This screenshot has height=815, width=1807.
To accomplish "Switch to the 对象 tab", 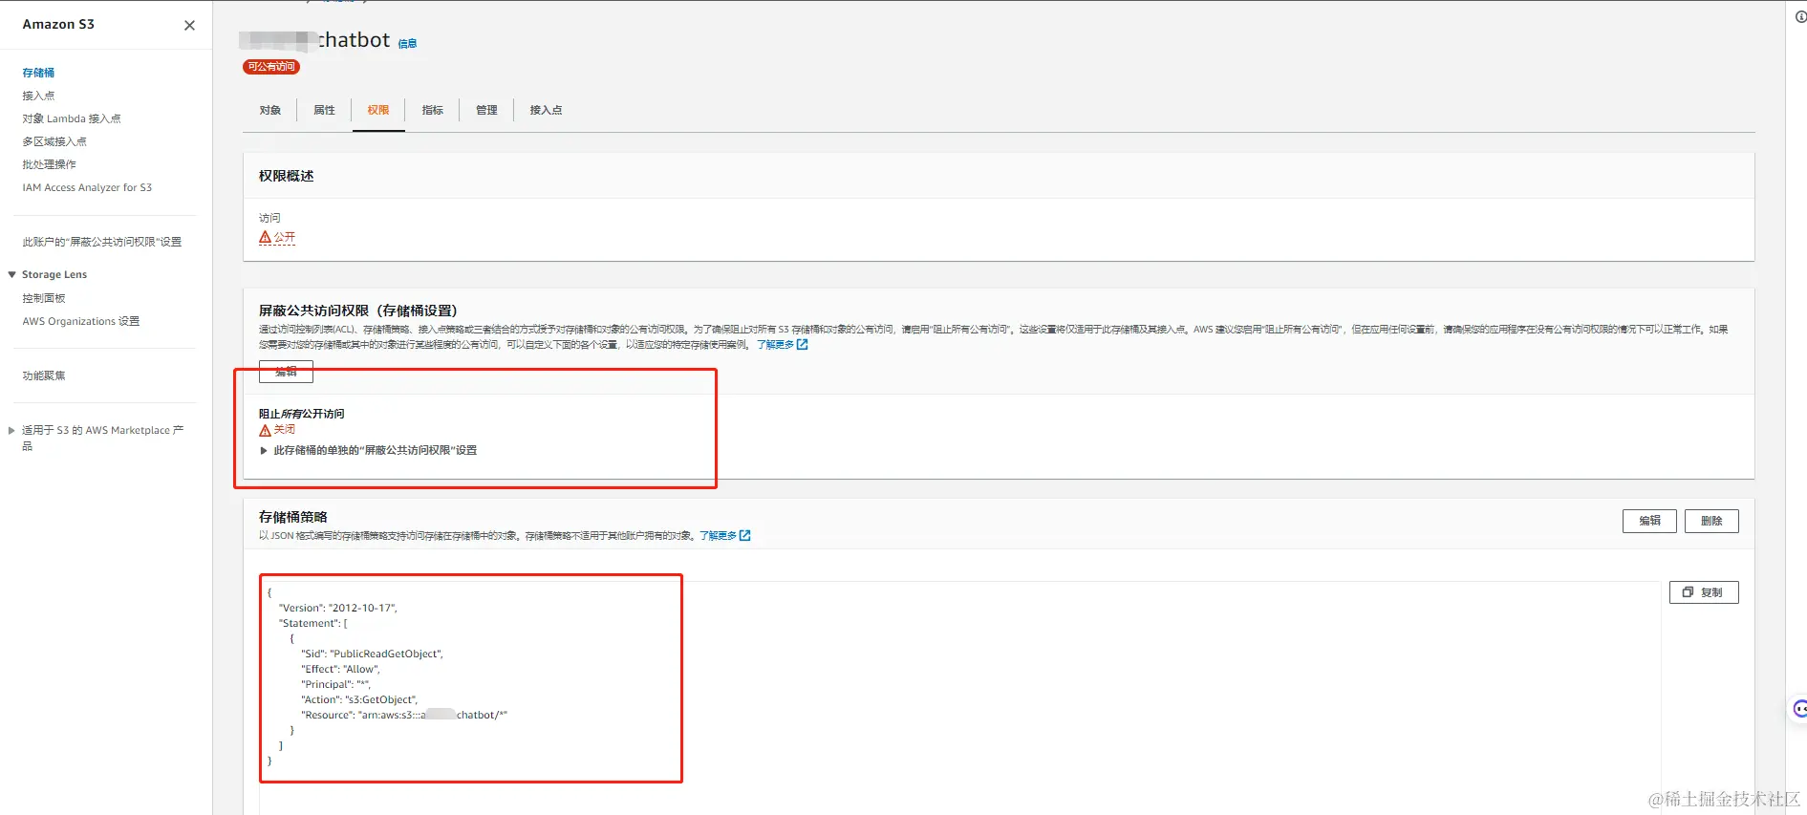I will point(270,110).
